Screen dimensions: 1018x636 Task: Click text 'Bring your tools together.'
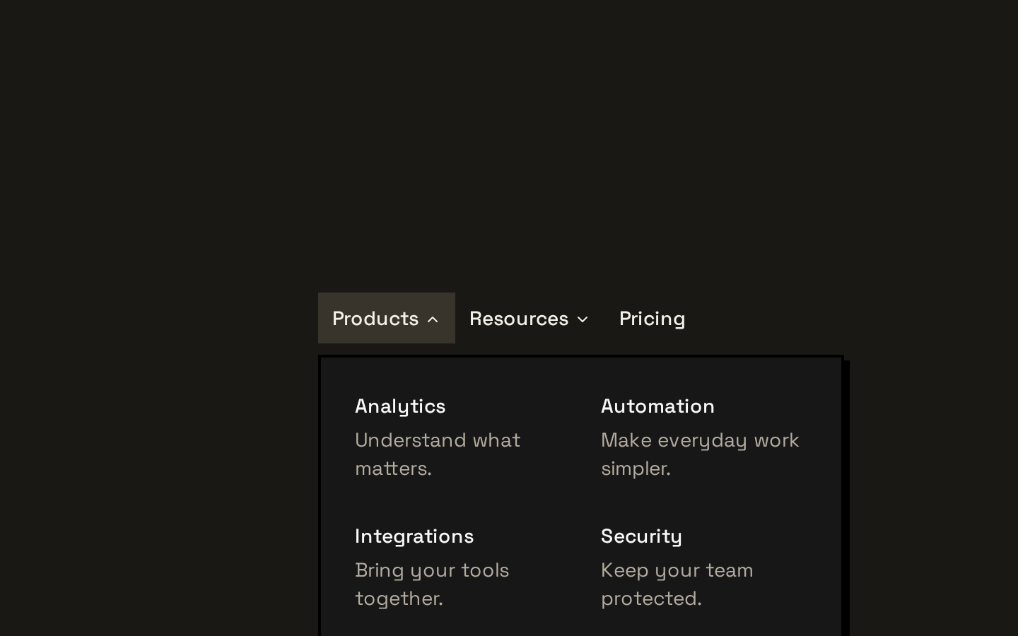click(x=432, y=584)
